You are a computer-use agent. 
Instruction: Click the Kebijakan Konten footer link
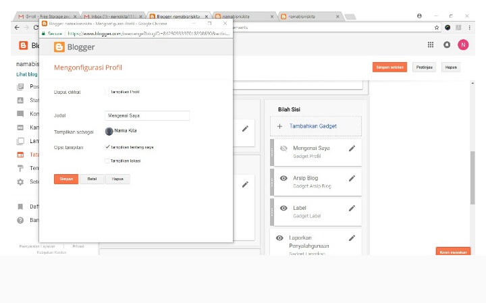(x=51, y=252)
